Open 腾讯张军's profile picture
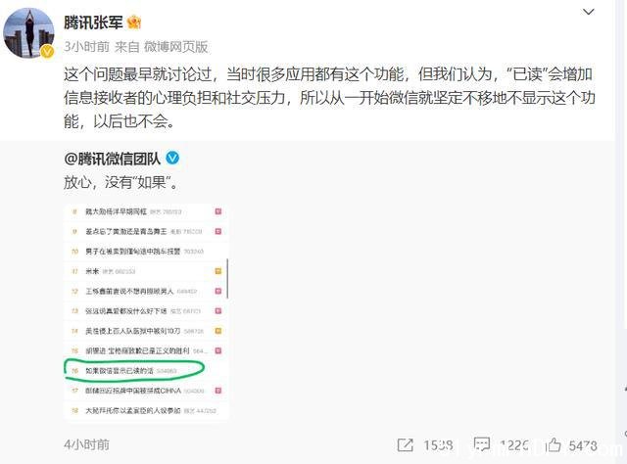627x464 pixels. click(28, 32)
